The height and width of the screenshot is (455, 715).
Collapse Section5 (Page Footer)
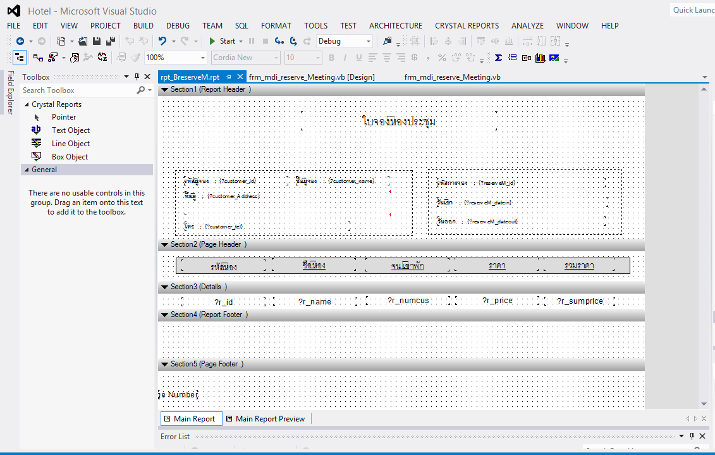tap(164, 364)
